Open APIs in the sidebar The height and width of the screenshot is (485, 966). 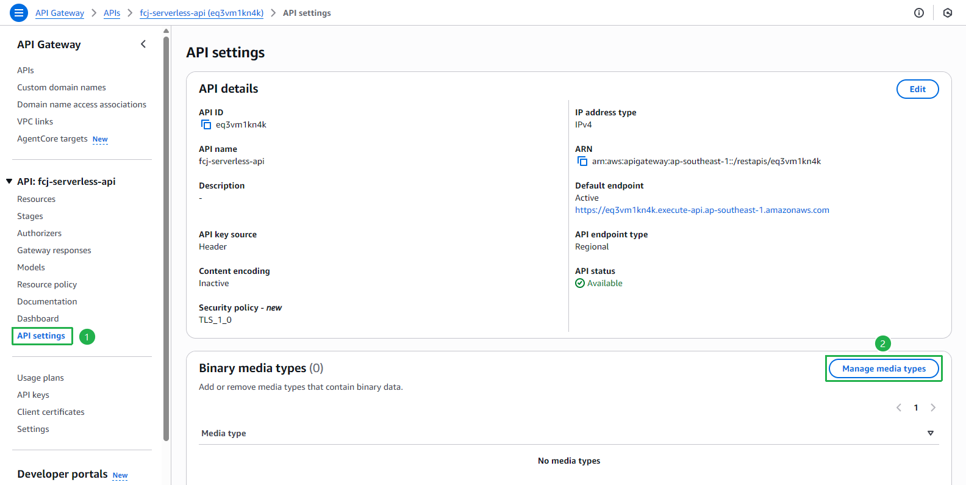26,70
